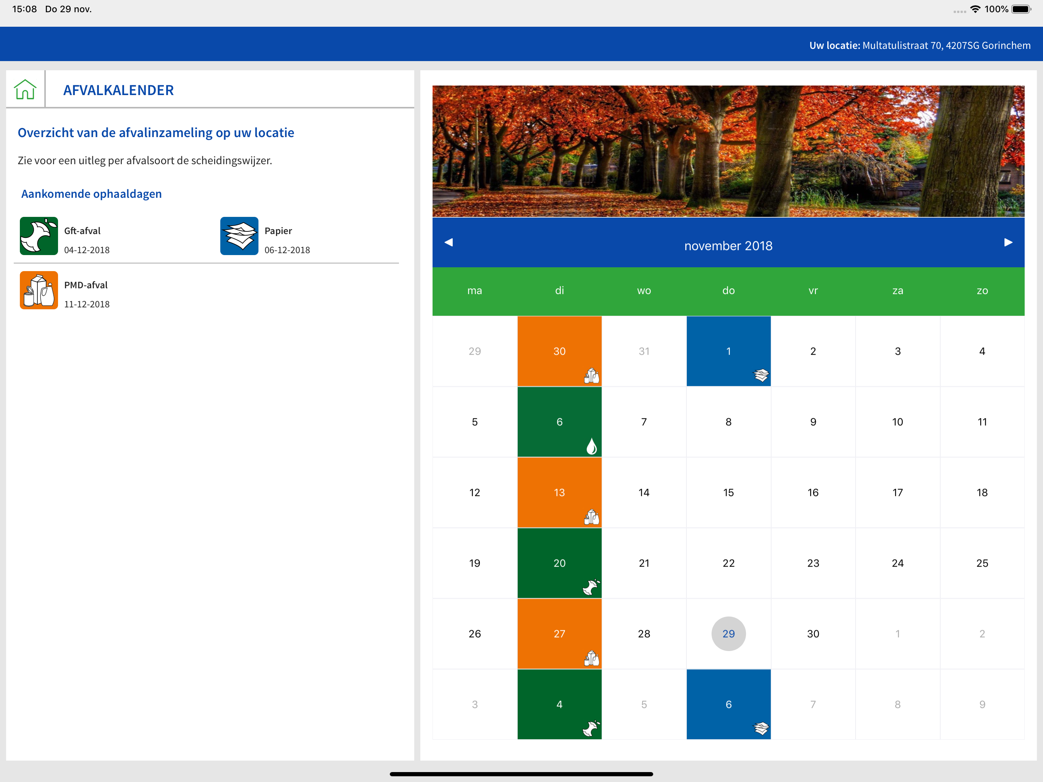This screenshot has width=1043, height=782.
Task: Select November 15 in the calendar
Action: click(x=728, y=493)
